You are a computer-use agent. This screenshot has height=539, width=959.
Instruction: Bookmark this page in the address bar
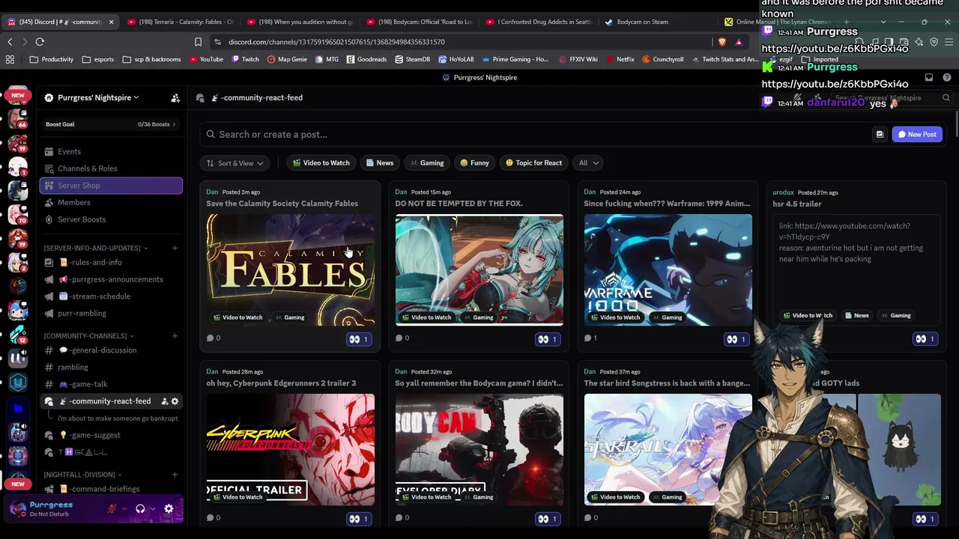tap(198, 42)
